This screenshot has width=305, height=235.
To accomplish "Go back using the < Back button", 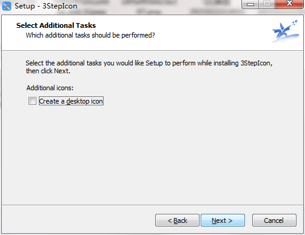I will click(177, 220).
